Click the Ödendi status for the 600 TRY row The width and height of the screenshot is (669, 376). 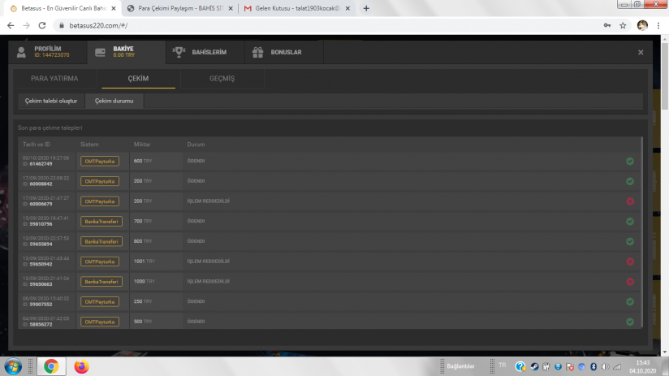196,161
